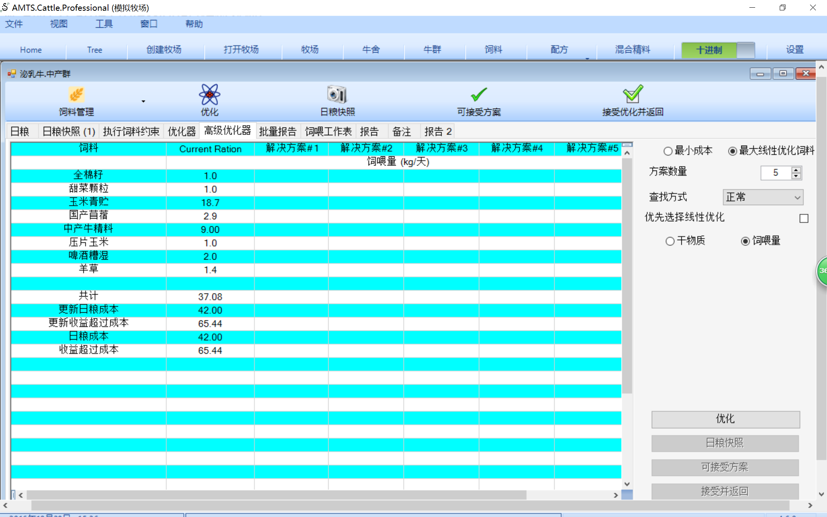Click the Home navigation button
The height and width of the screenshot is (517, 827).
31,50
